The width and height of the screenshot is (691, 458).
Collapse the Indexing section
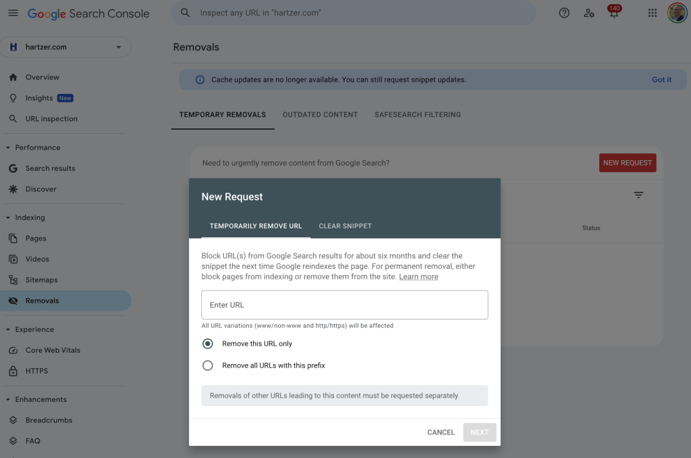(8, 218)
